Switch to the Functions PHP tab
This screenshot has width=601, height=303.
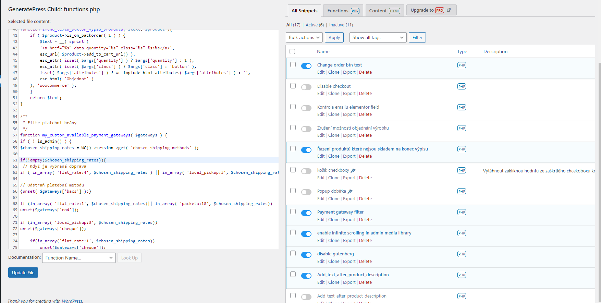click(343, 11)
